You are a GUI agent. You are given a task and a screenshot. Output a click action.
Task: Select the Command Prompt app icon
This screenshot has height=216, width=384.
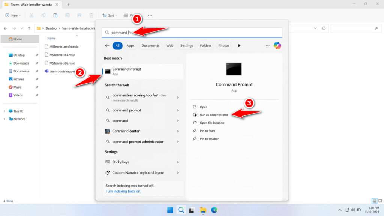[107, 71]
